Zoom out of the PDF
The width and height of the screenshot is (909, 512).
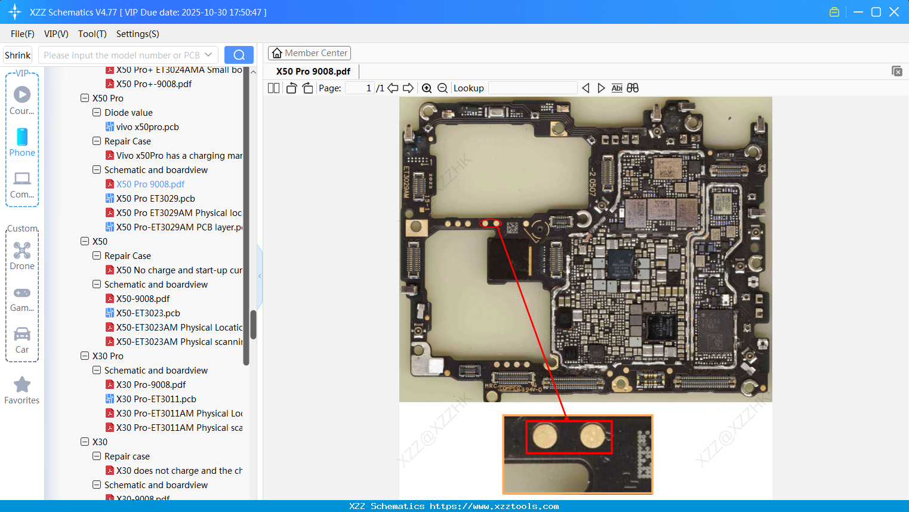[442, 88]
